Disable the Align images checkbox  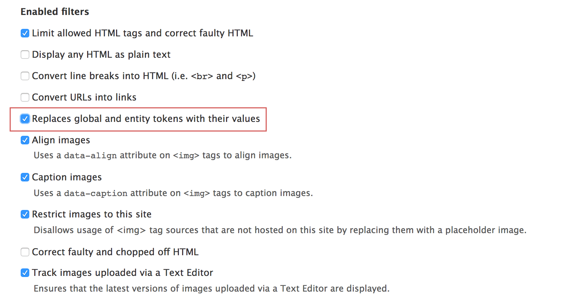pos(25,140)
